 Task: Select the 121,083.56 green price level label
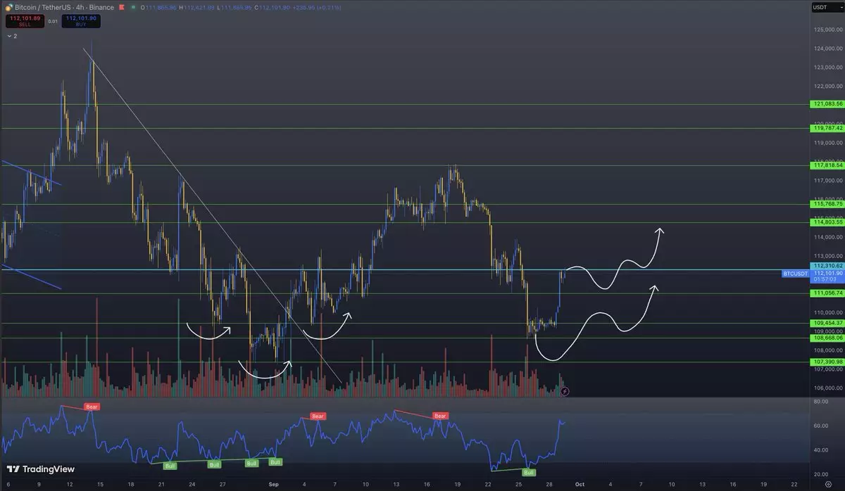point(828,104)
